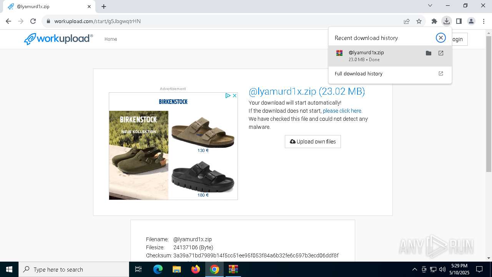Close the Recent download history popup
This screenshot has height=277, width=492.
pyautogui.click(x=441, y=38)
